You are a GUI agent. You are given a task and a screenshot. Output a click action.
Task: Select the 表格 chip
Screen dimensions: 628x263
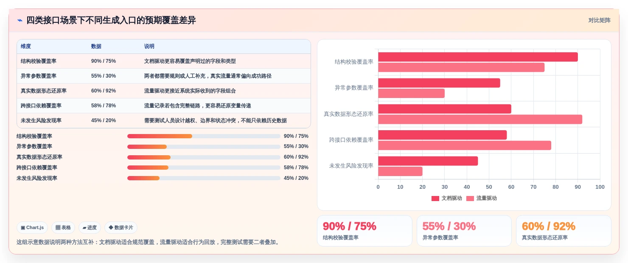(63, 228)
